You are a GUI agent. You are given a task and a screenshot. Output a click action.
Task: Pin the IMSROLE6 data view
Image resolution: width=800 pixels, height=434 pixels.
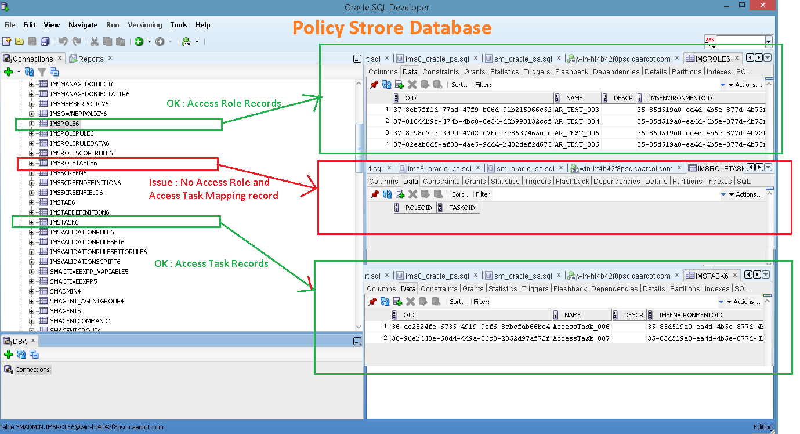click(374, 85)
